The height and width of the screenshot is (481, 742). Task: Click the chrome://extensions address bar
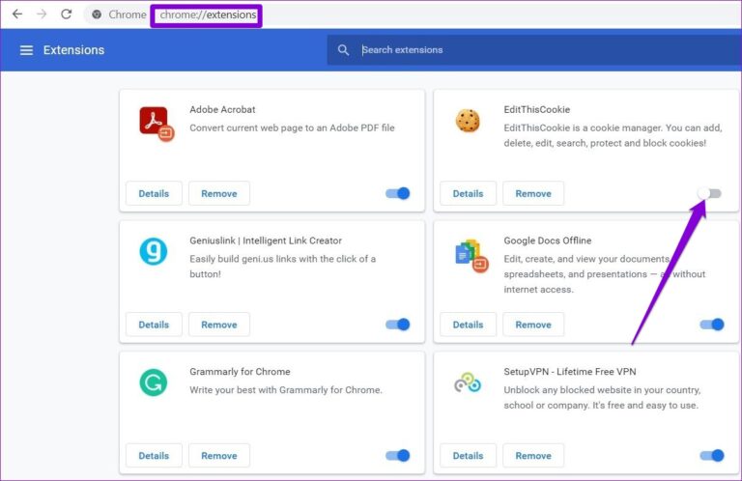coord(208,14)
